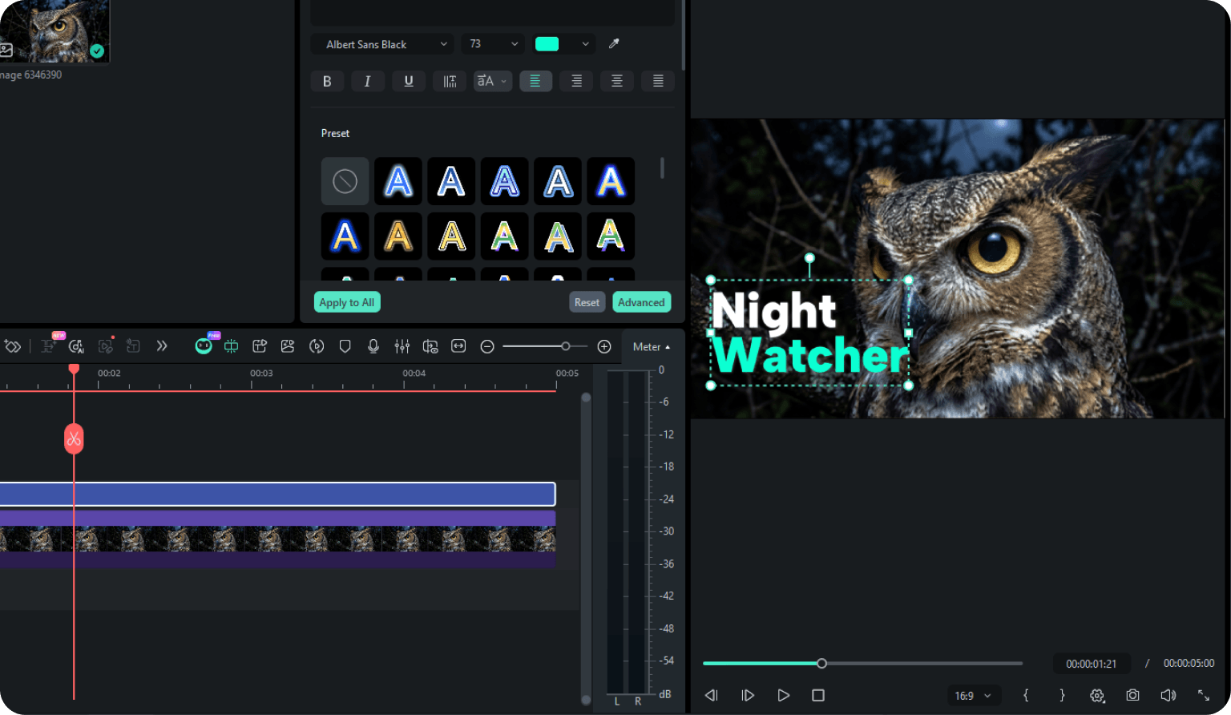Click the current timecode 00:00:01:21 field
1231x715 pixels.
point(1092,664)
